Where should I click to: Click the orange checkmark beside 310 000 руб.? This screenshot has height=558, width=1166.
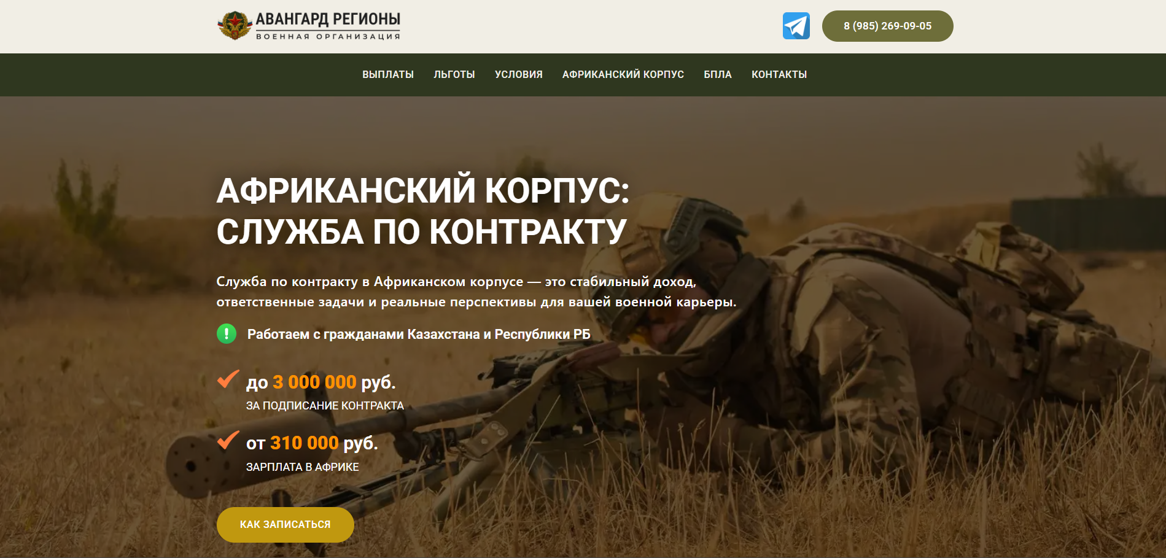(228, 440)
